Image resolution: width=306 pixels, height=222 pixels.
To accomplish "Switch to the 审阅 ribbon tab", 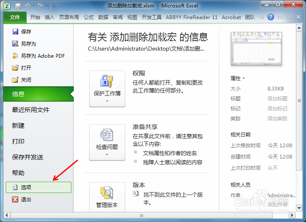I will tap(118, 17).
